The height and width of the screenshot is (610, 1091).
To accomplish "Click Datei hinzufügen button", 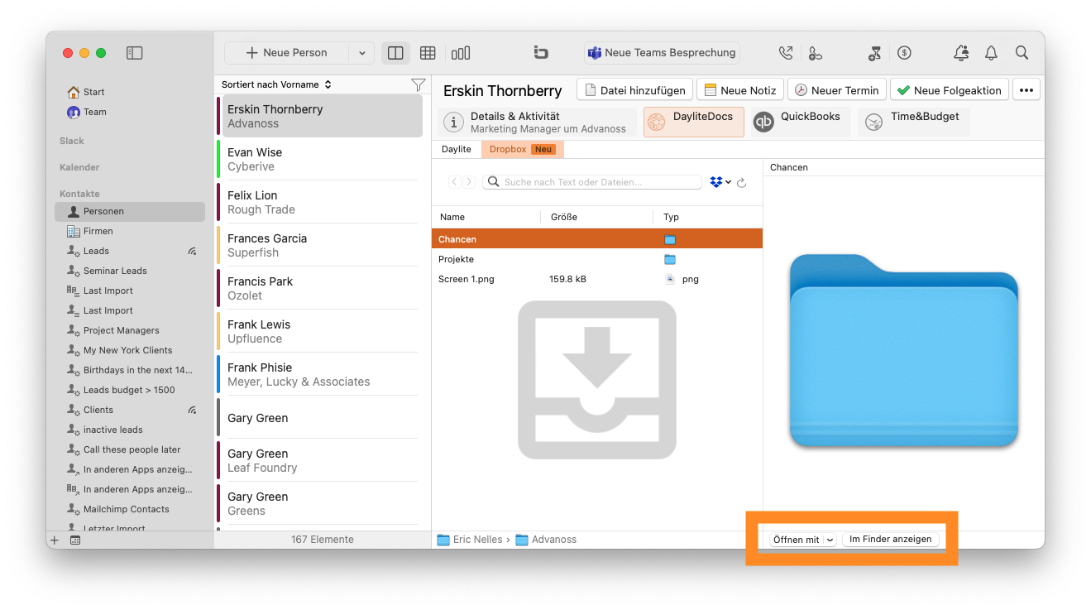I will click(634, 90).
